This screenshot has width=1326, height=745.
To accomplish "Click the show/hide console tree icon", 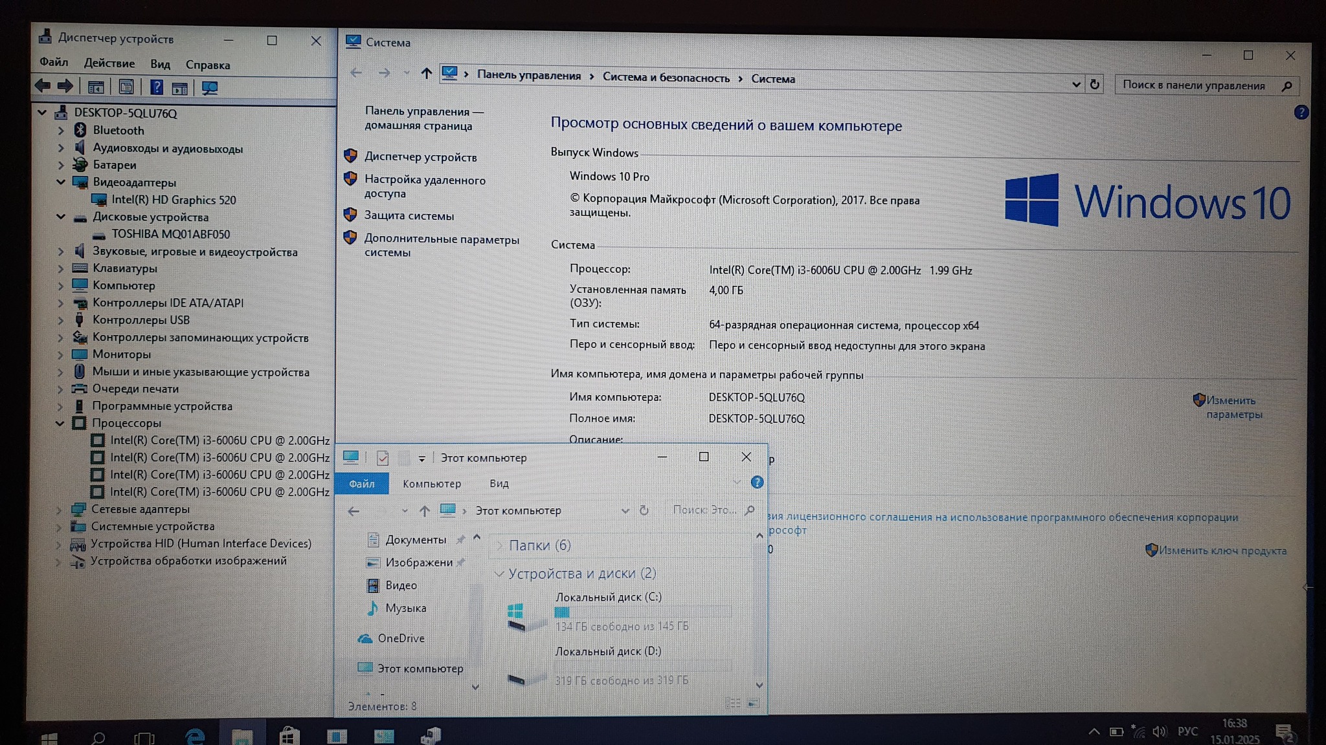I will [96, 87].
